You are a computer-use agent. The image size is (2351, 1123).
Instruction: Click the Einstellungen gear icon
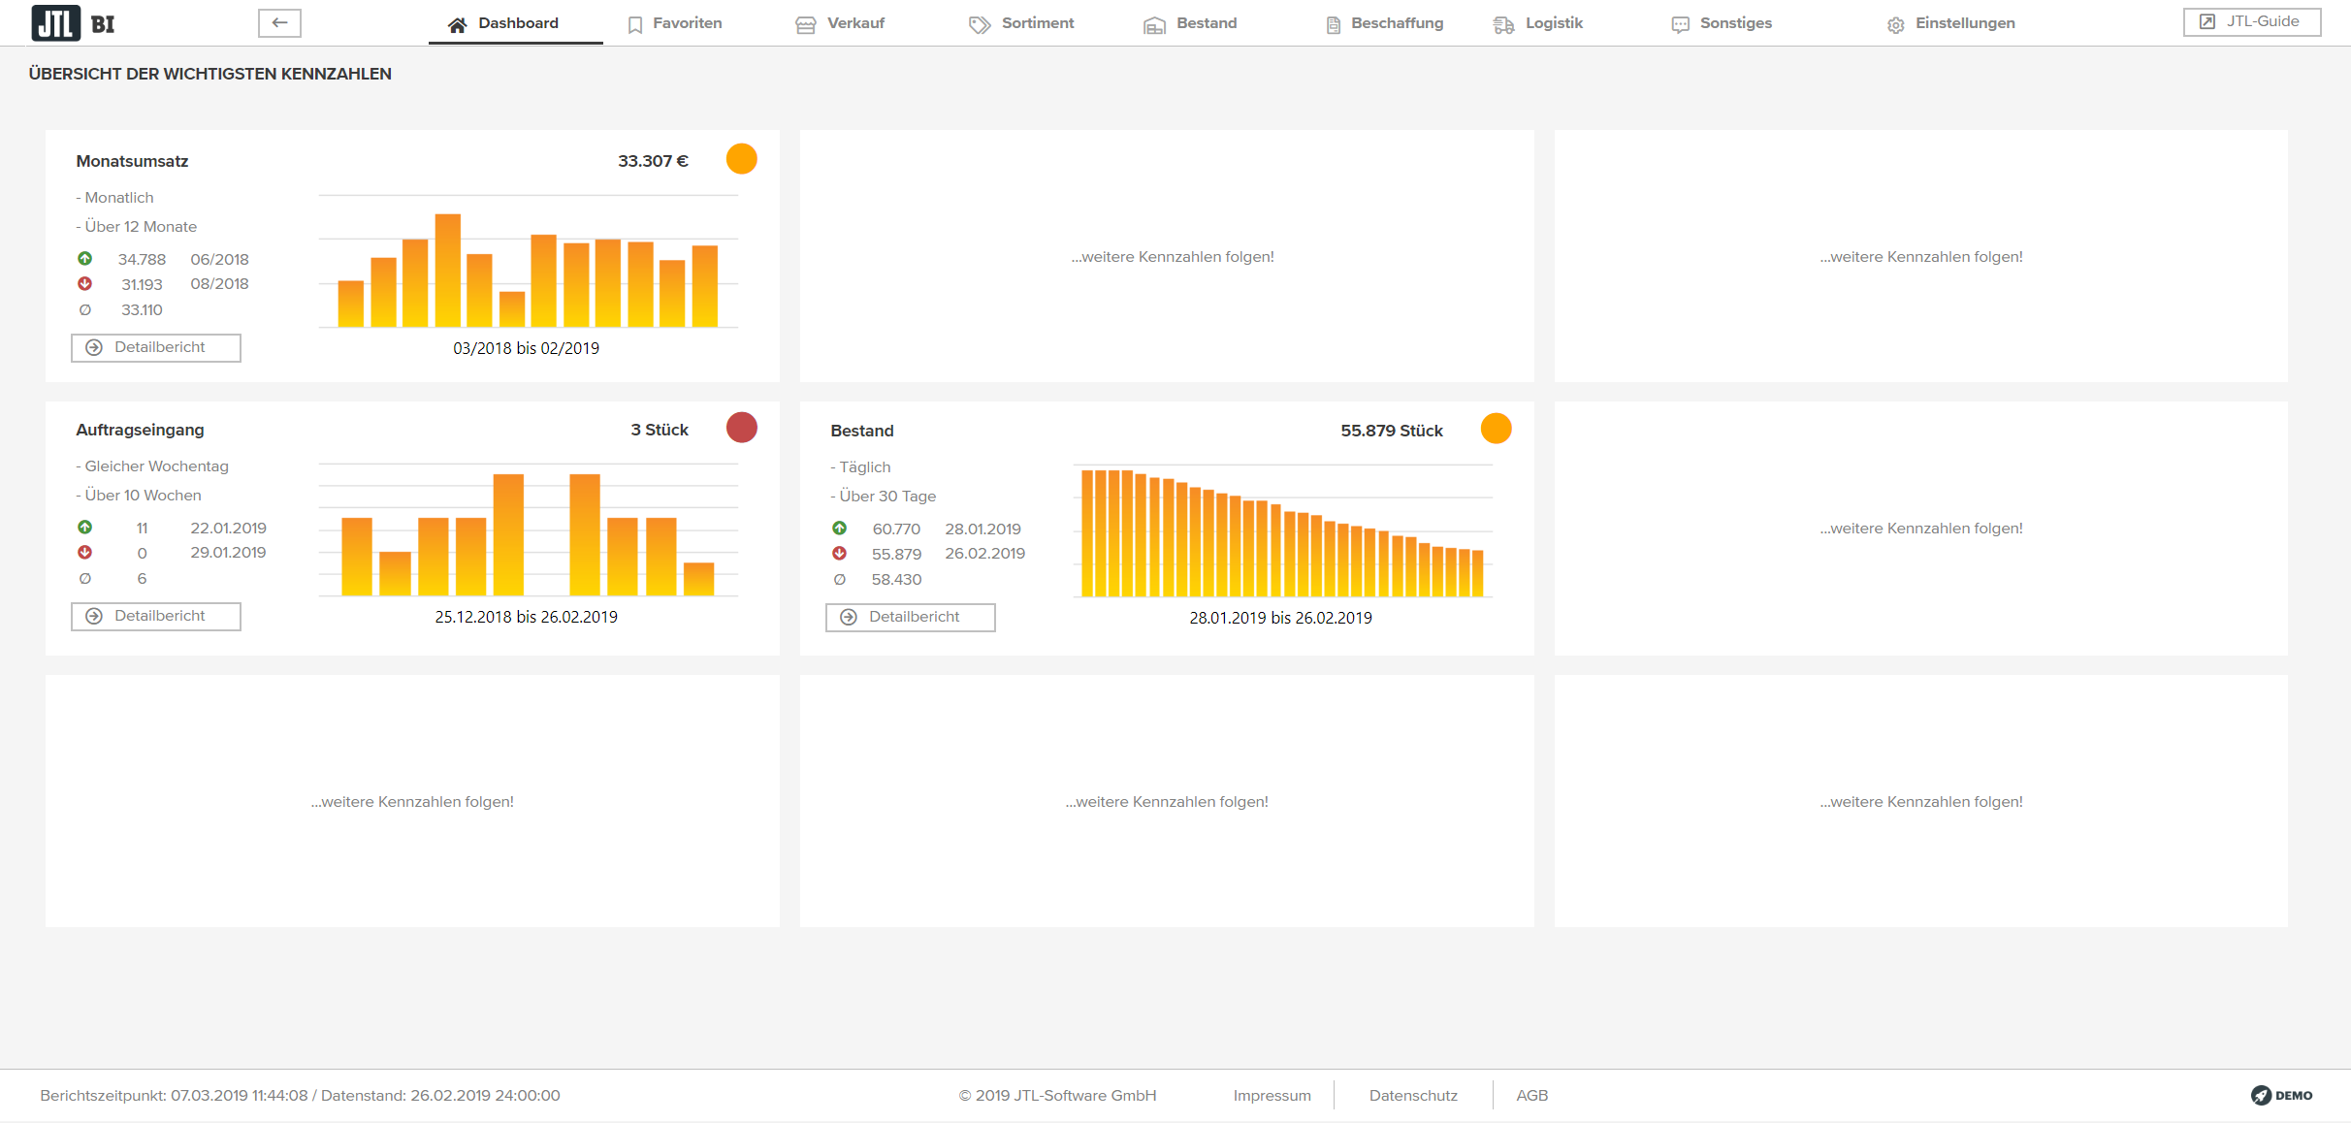point(1895,24)
